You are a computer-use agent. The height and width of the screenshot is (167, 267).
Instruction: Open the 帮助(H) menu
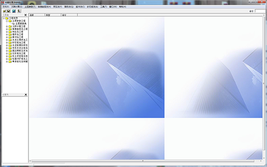coord(123,7)
